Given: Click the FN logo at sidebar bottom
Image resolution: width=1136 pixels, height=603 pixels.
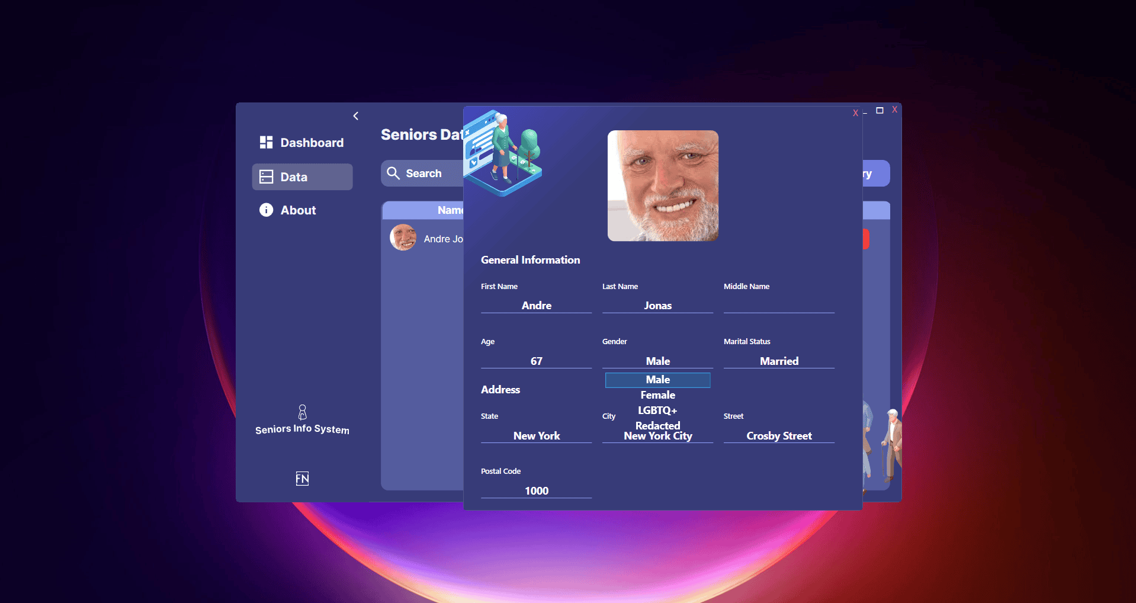Looking at the screenshot, I should pyautogui.click(x=302, y=479).
